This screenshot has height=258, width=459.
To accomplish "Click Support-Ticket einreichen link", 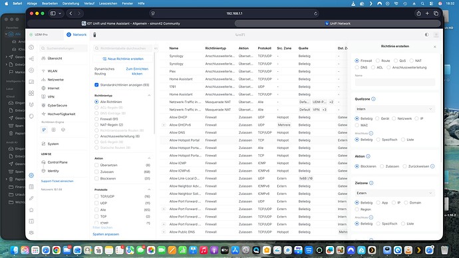I will tap(57, 181).
